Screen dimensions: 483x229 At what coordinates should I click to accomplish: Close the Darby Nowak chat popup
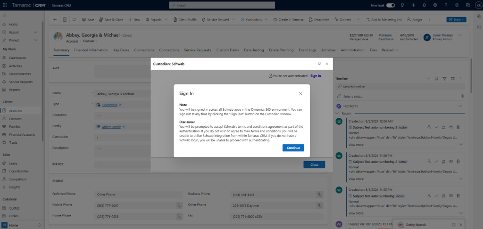[462, 225]
